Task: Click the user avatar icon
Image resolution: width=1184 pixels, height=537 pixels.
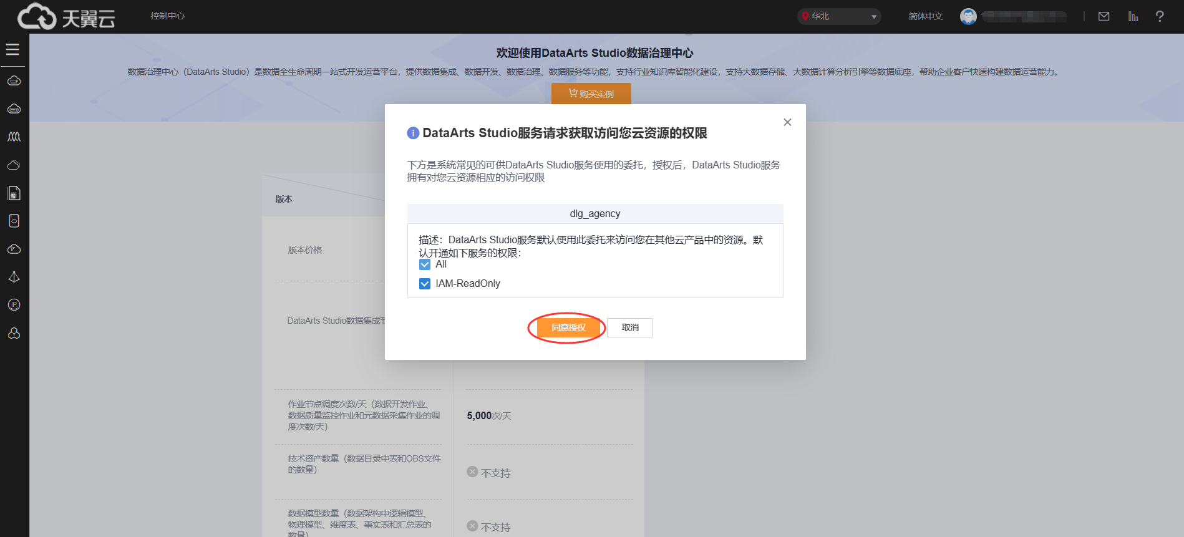Action: tap(968, 16)
